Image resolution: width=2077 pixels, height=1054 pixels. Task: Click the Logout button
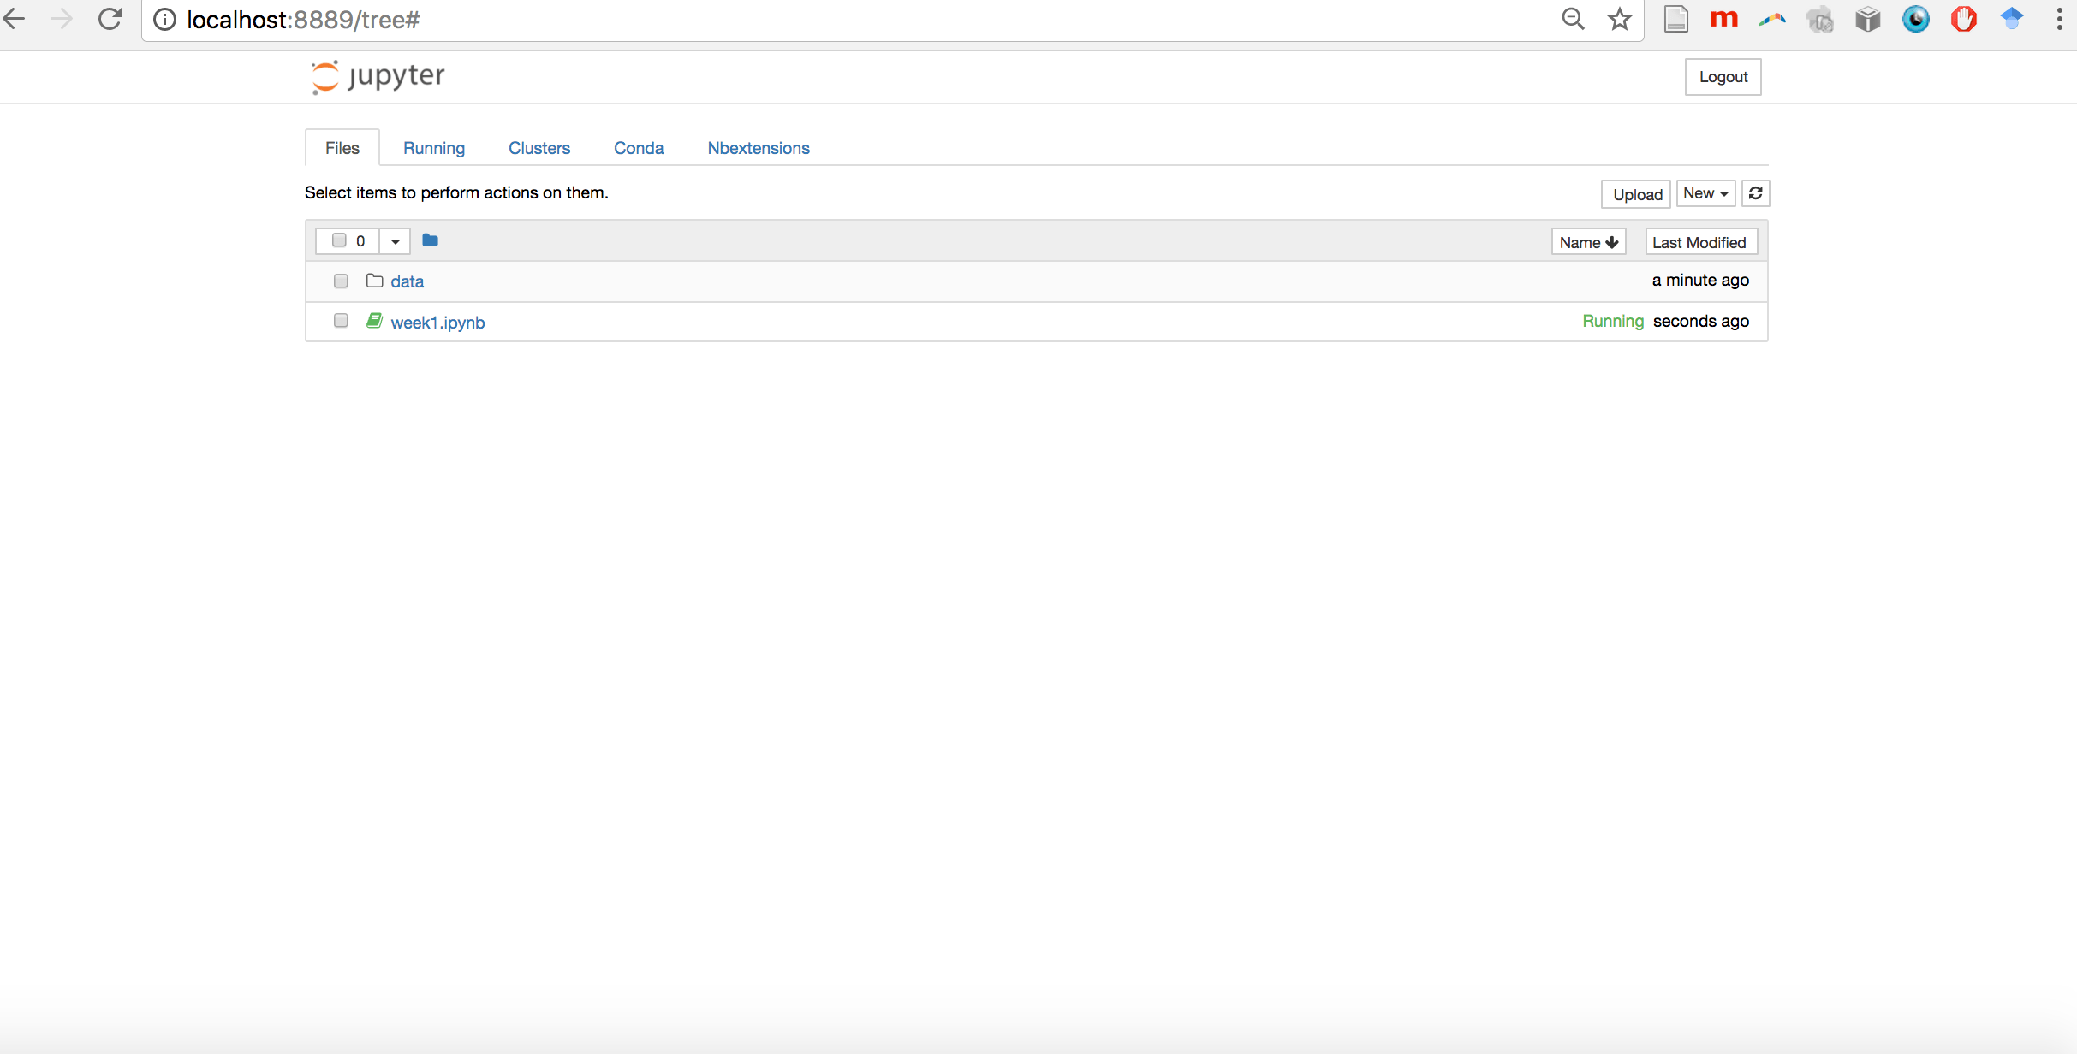(x=1723, y=76)
